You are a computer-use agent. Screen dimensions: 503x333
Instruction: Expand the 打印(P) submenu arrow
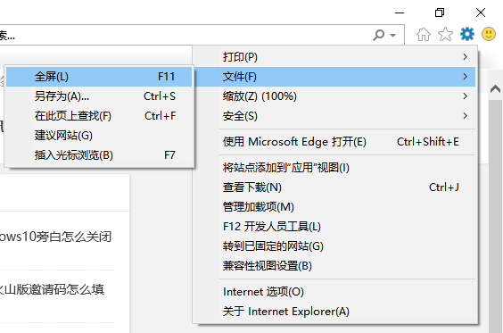tap(466, 57)
